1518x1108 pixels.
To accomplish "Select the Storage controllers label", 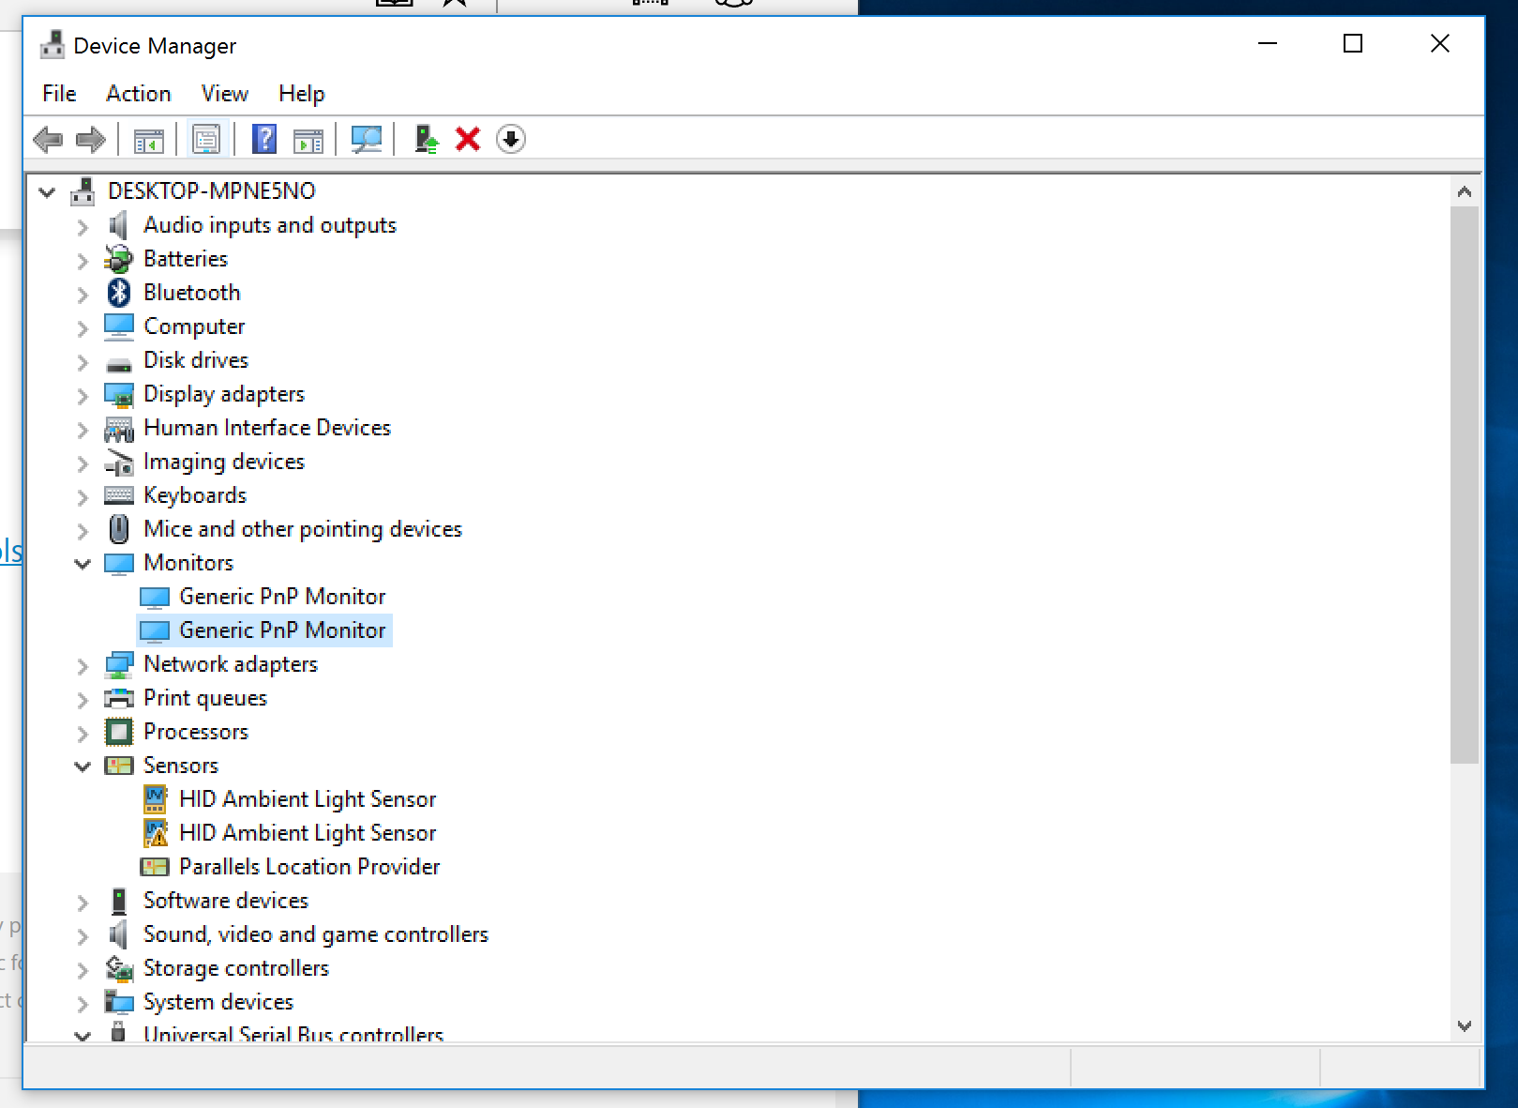I will coord(236,968).
